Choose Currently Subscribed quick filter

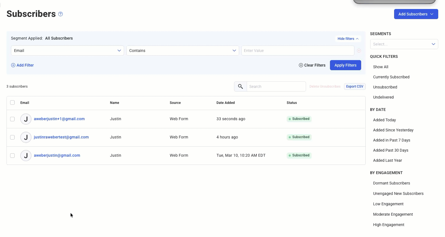[x=391, y=77]
